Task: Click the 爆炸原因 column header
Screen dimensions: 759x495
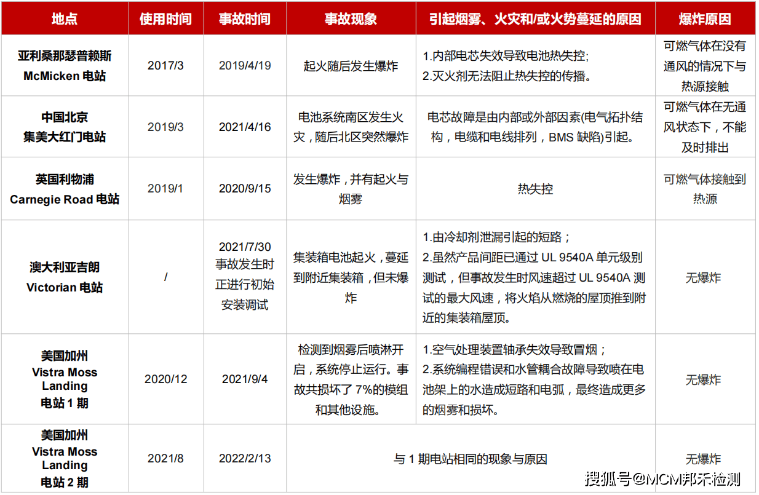Action: click(x=705, y=19)
